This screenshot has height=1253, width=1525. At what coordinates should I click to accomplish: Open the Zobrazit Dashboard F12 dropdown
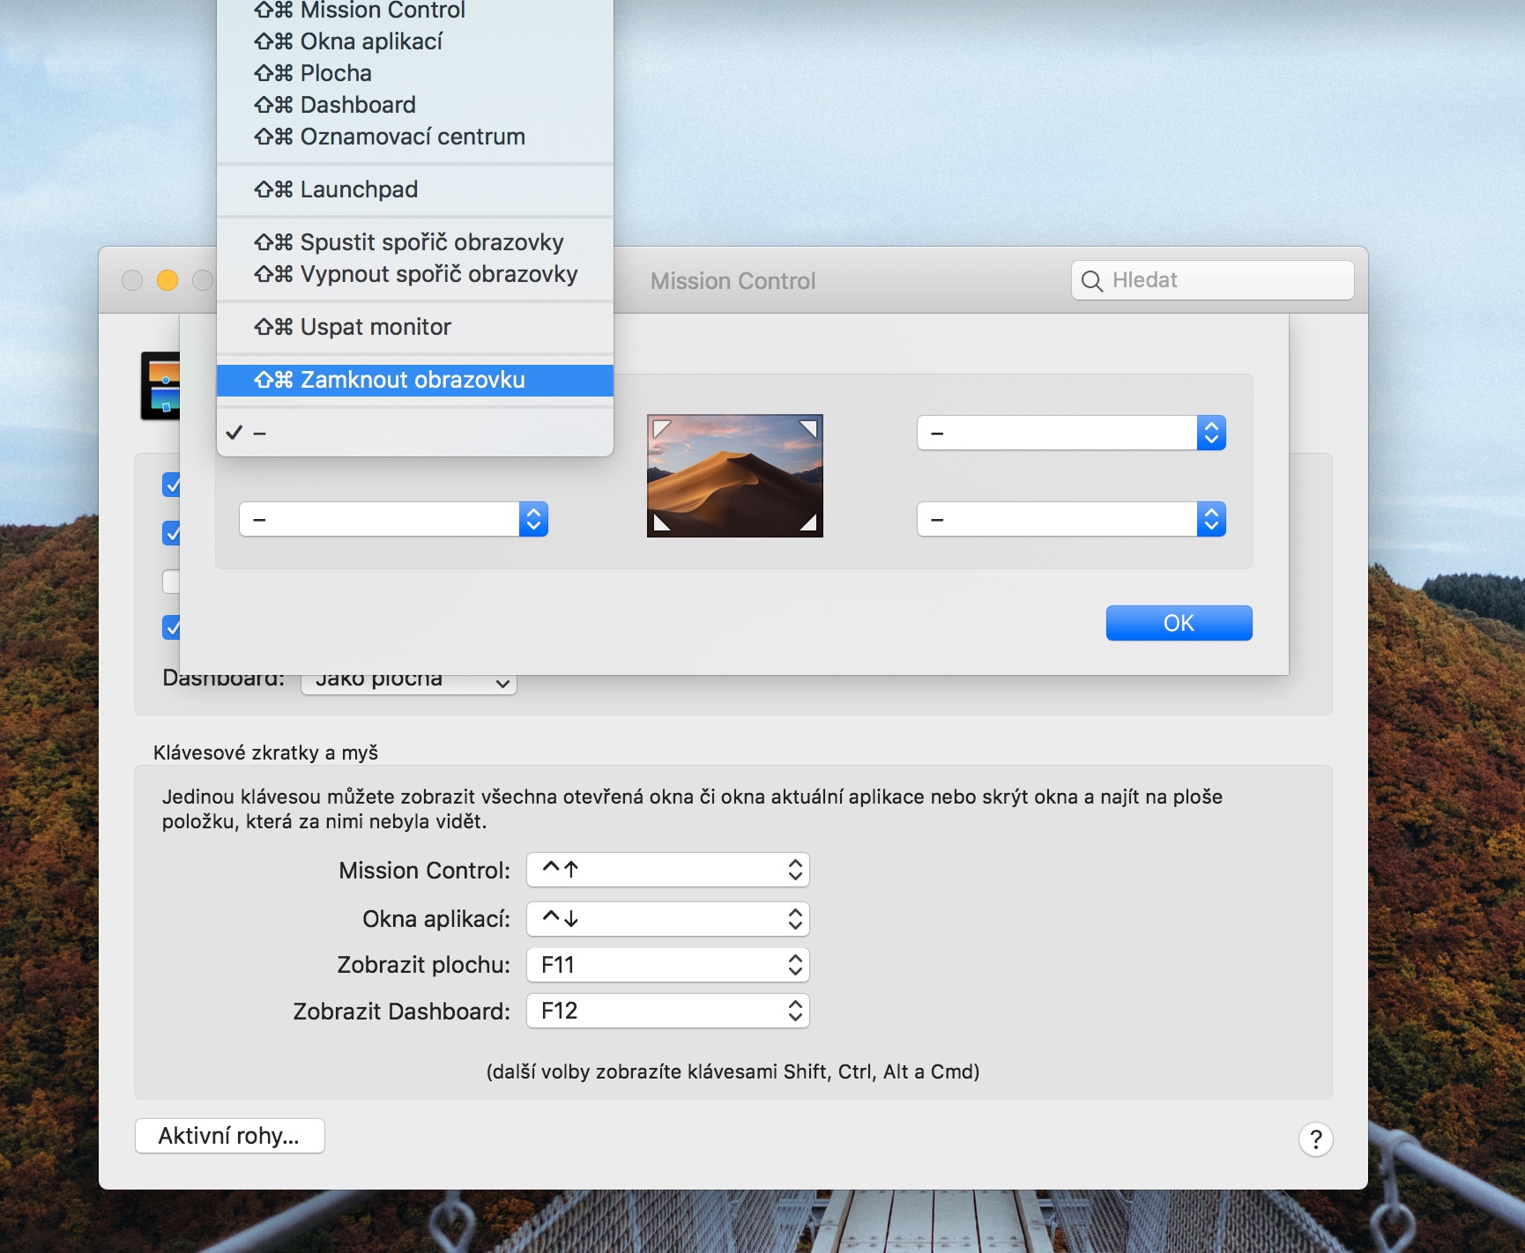pos(667,1011)
